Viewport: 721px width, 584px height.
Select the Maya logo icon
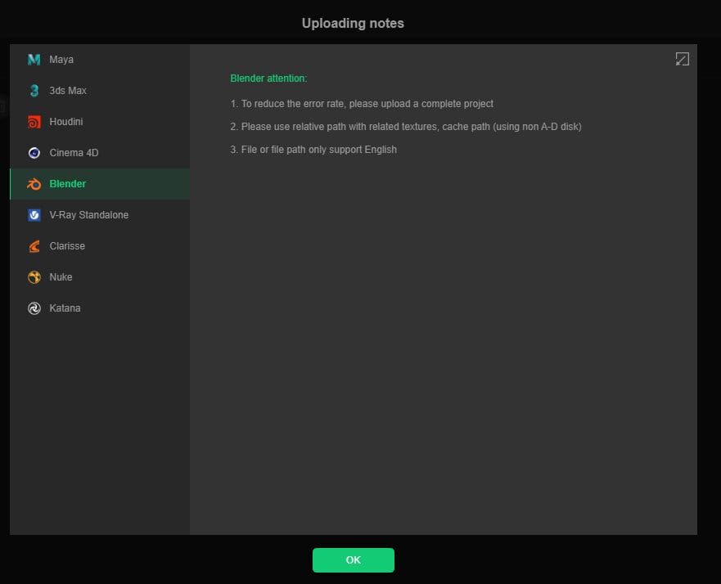[x=33, y=59]
